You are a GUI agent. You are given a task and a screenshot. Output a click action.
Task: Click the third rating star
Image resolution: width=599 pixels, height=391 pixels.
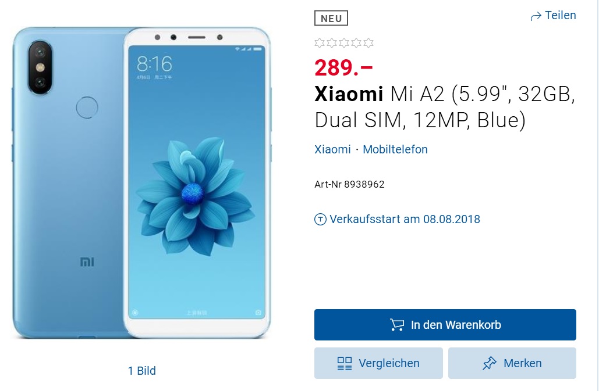pos(344,43)
